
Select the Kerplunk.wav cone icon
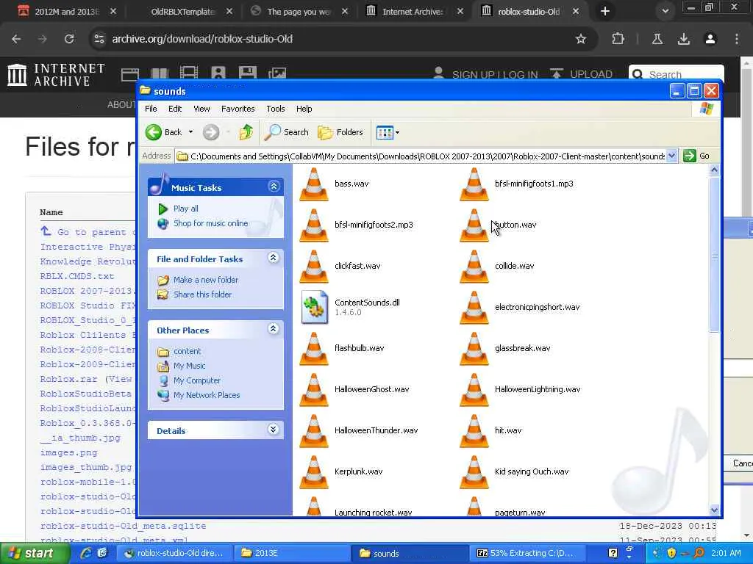[x=313, y=472]
